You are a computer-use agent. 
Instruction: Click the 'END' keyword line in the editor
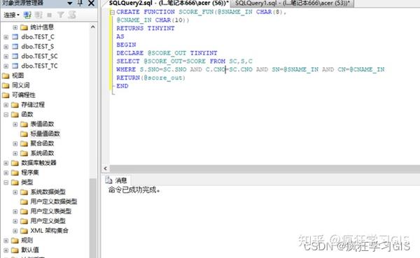click(122, 86)
